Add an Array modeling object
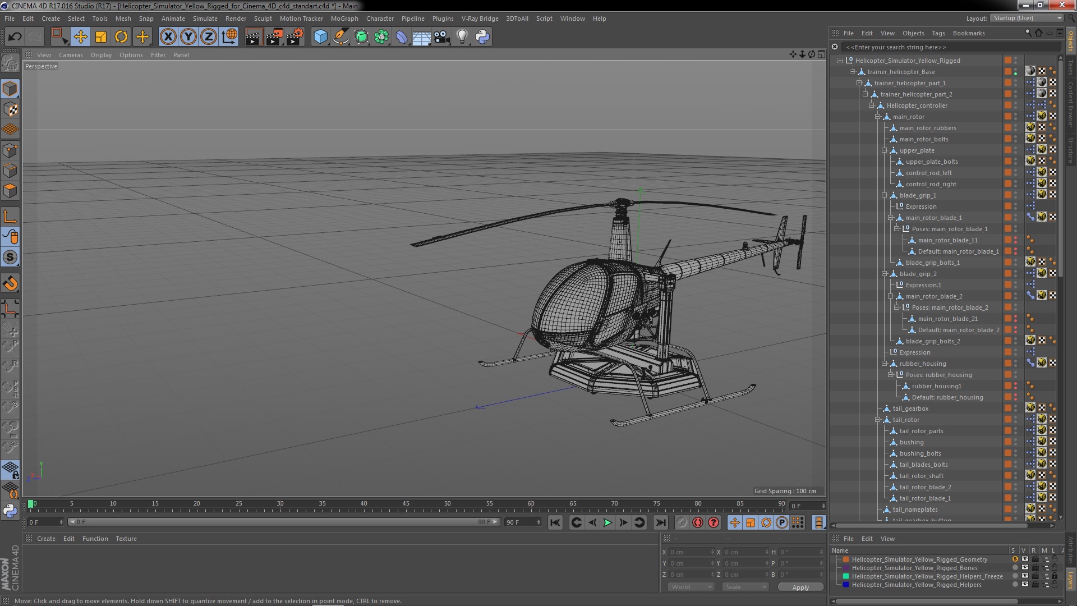 tap(381, 37)
